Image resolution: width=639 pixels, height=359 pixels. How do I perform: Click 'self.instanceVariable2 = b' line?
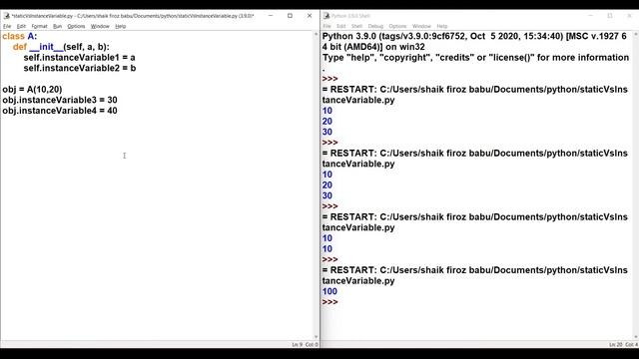[x=80, y=68]
